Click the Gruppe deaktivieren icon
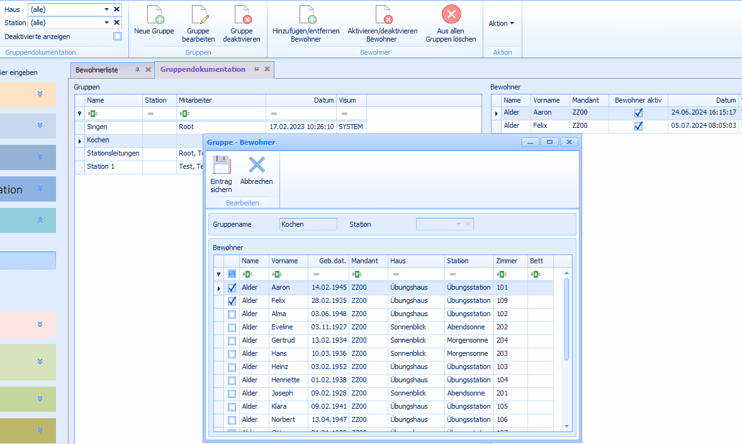 click(241, 15)
